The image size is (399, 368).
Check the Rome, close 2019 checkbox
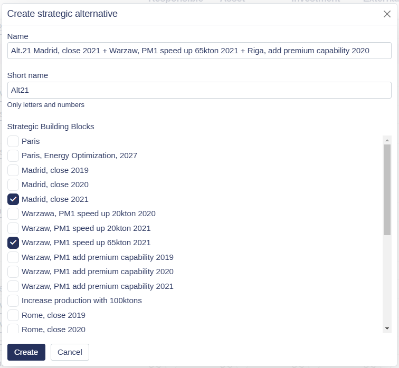(x=13, y=315)
